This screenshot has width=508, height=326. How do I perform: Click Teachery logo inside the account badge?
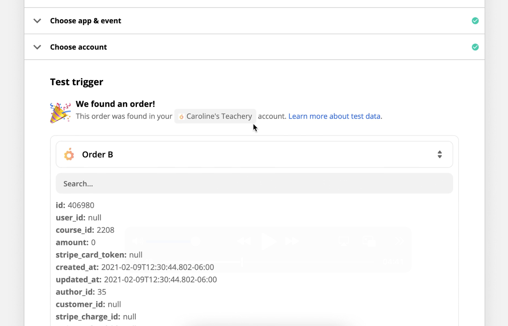point(181,117)
